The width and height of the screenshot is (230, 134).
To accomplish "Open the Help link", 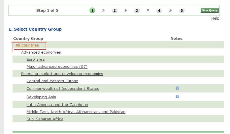I will [x=215, y=18].
